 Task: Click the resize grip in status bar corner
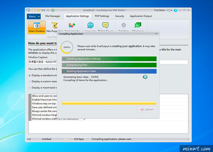tap(188, 139)
